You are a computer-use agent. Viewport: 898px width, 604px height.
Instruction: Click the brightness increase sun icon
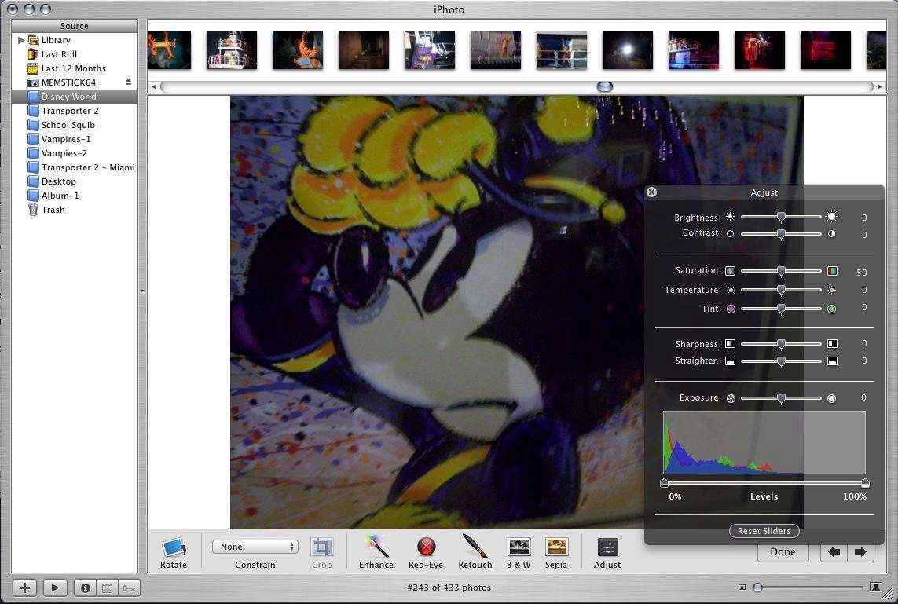[831, 217]
